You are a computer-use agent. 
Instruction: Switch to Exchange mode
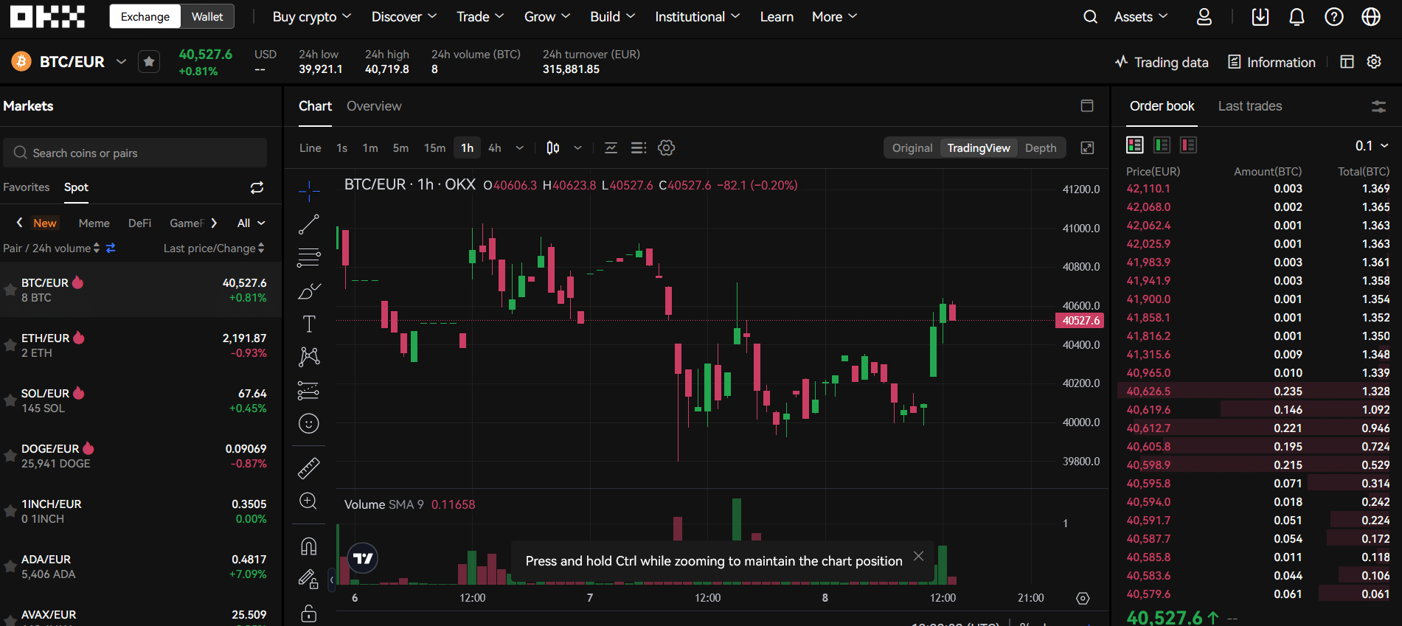145,16
